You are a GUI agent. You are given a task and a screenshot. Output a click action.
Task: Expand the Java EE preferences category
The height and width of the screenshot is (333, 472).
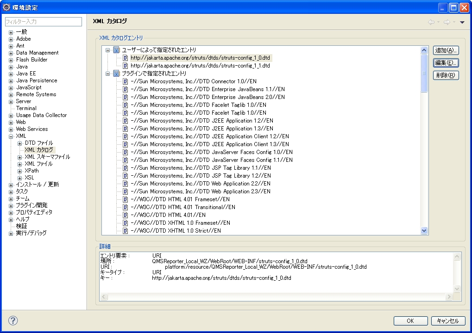coord(11,74)
